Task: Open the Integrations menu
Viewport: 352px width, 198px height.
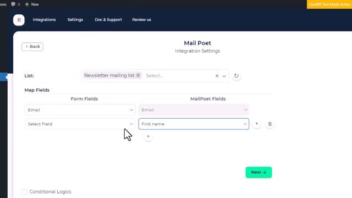Action: (x=44, y=20)
